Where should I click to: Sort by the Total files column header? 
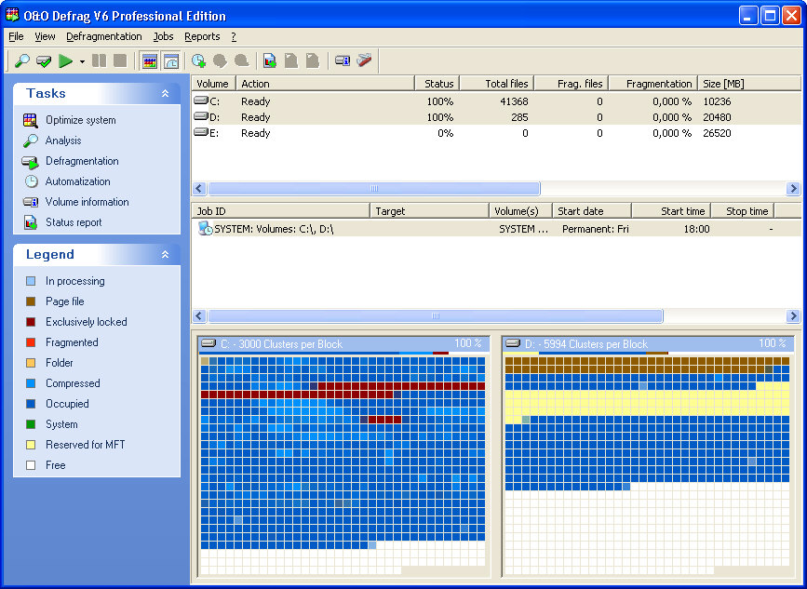pos(497,84)
